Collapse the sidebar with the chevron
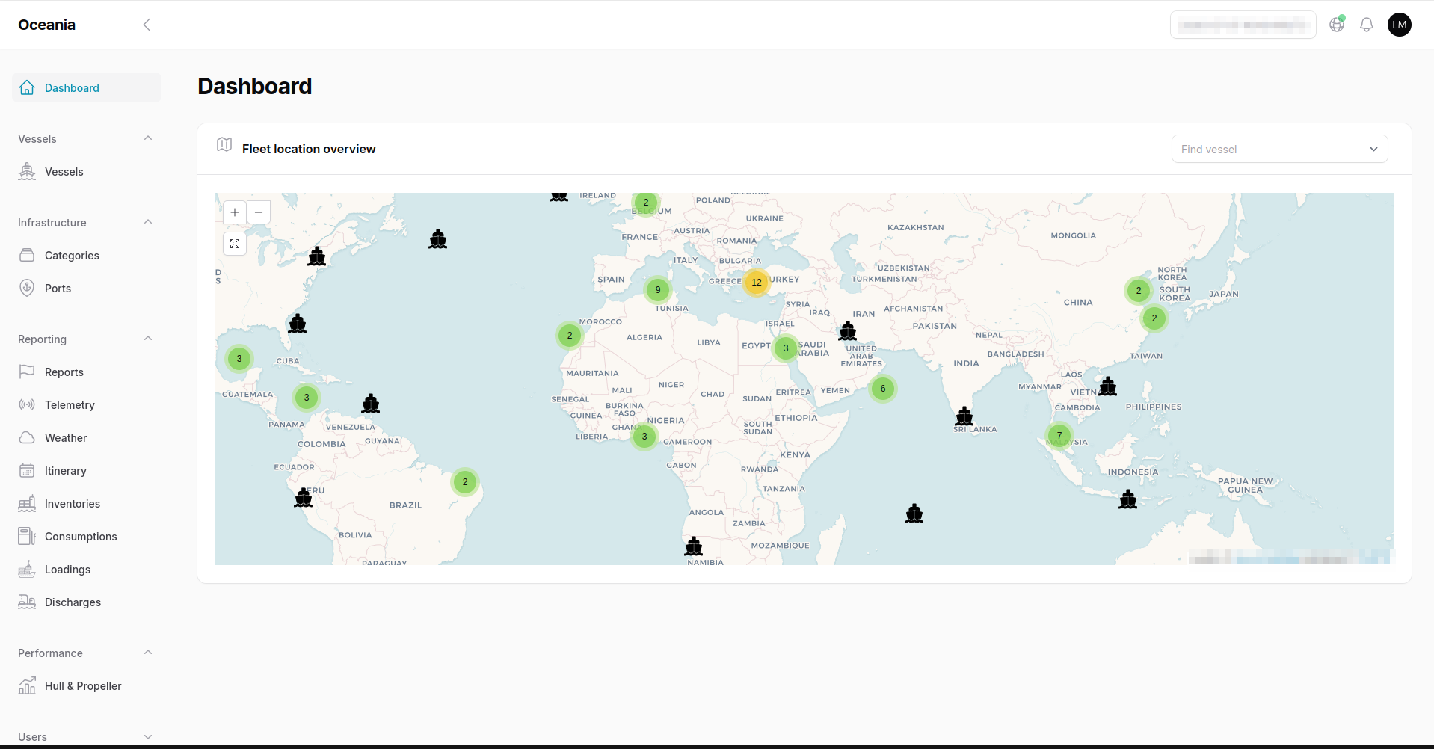The width and height of the screenshot is (1434, 749). [147, 25]
